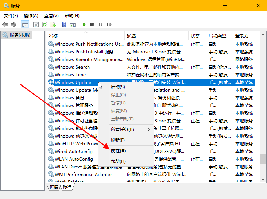
Task: Click the gear icon of Windows Update
Action: click(x=51, y=82)
